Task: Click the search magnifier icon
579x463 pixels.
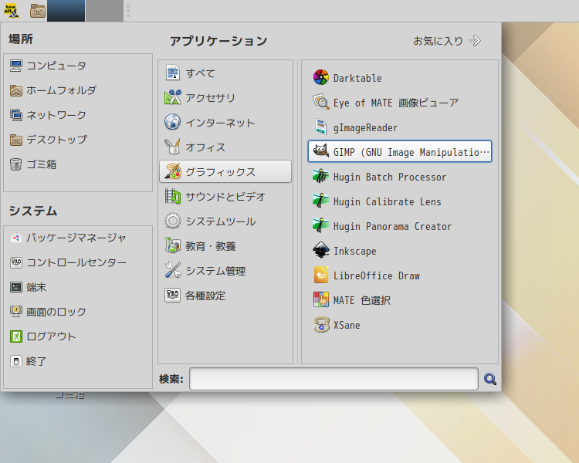Action: coord(490,379)
